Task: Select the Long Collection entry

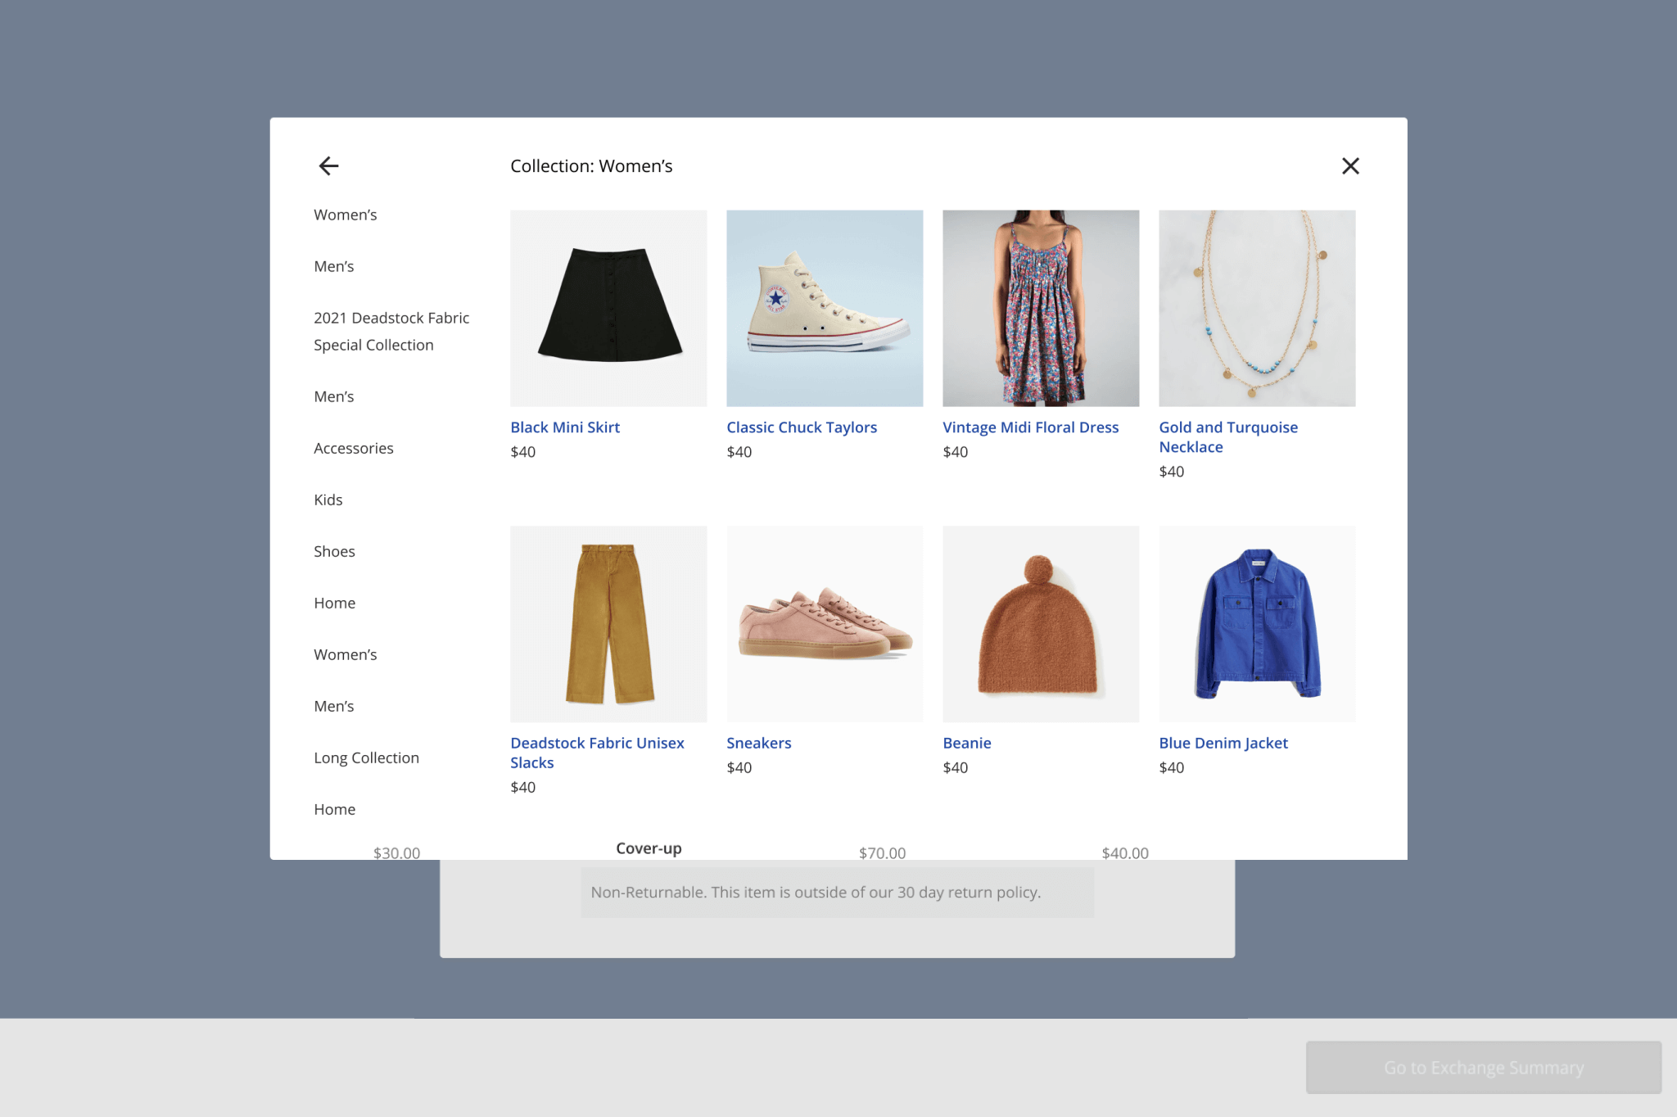Action: [366, 757]
